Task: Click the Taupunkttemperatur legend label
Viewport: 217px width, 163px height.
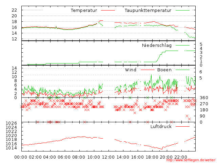Action: pyautogui.click(x=148, y=11)
